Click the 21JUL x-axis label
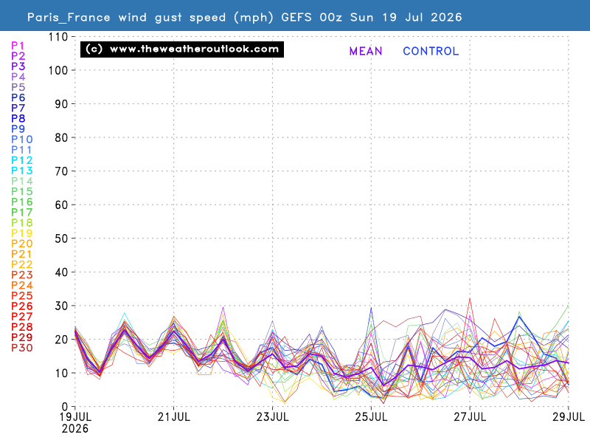This screenshot has width=590, height=443. (174, 417)
